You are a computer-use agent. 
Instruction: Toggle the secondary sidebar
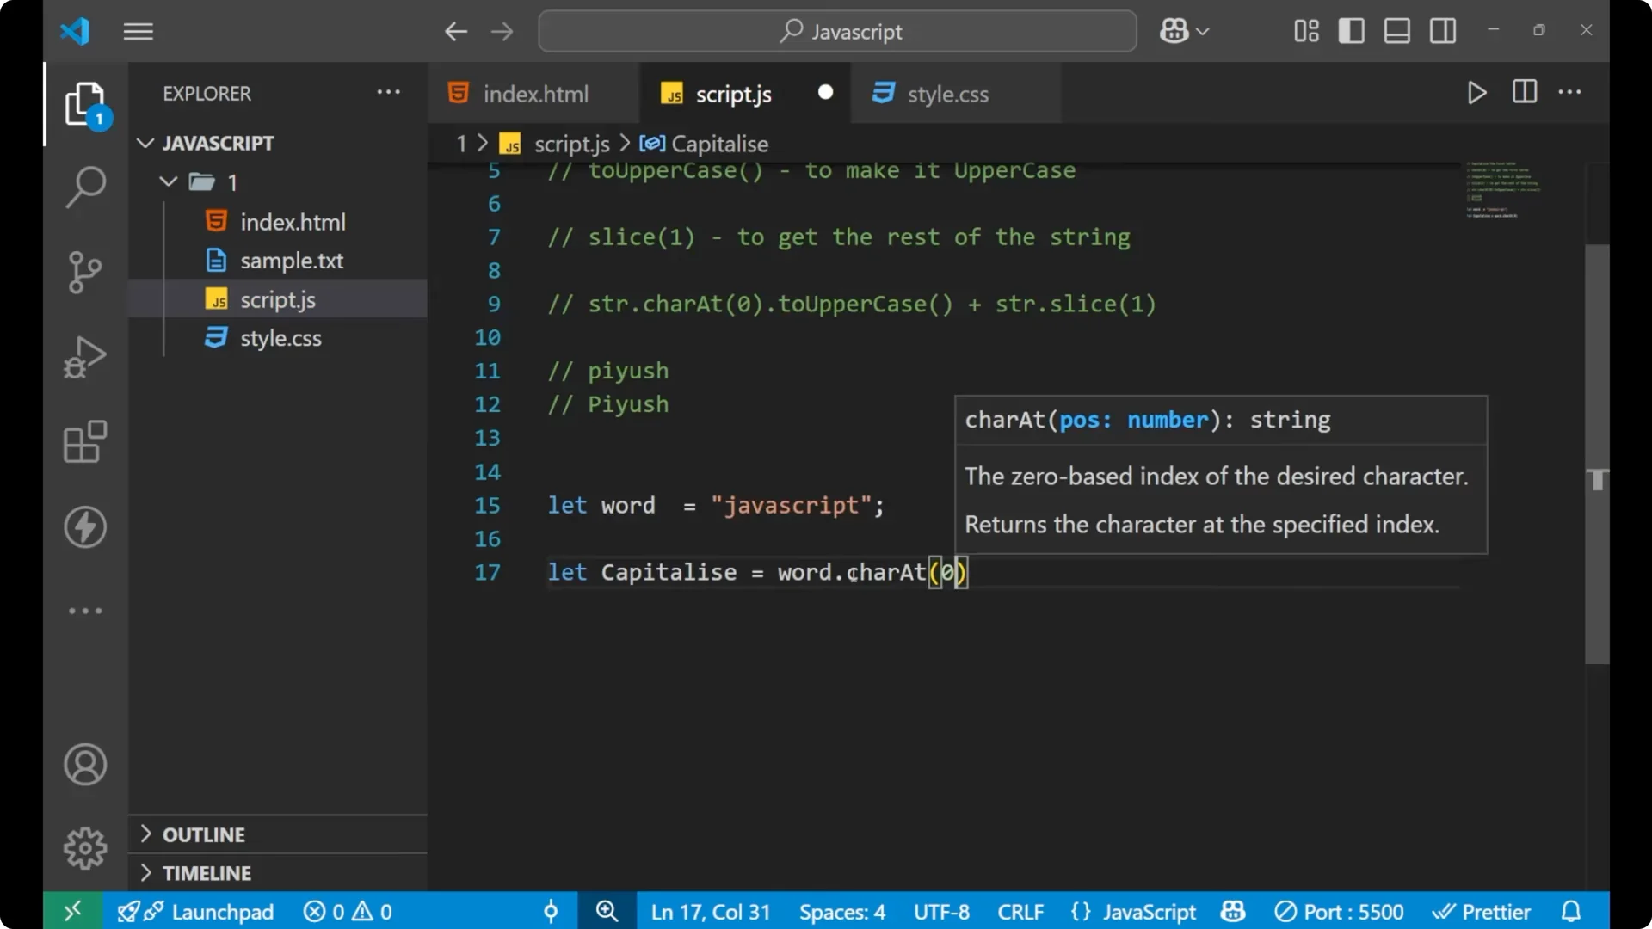coord(1442,30)
